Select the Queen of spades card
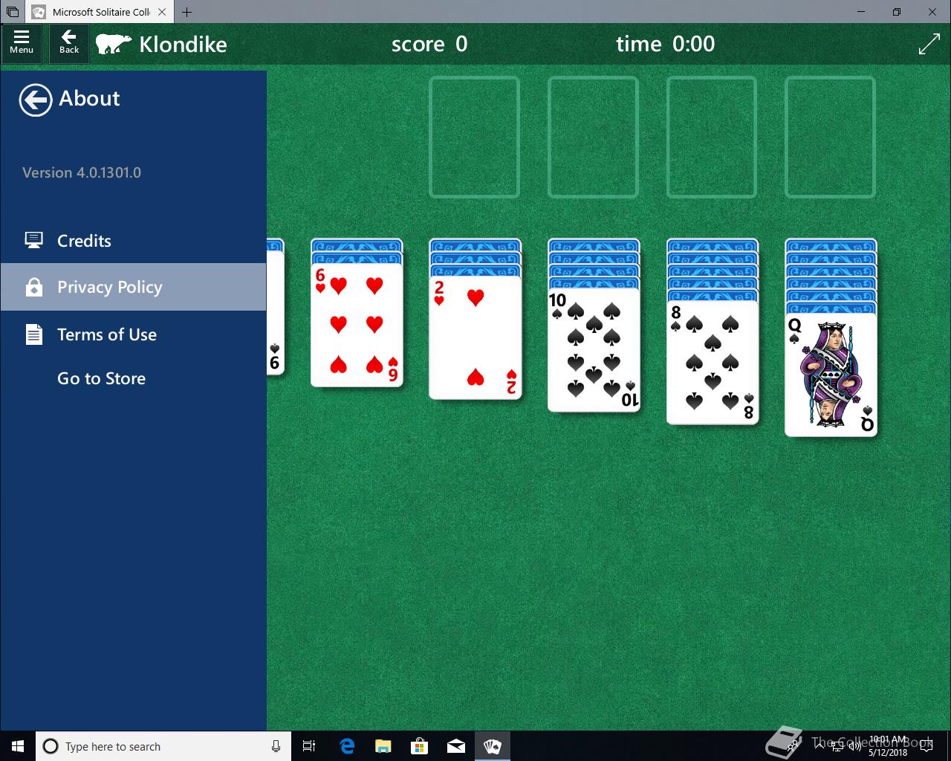951x761 pixels. (831, 375)
